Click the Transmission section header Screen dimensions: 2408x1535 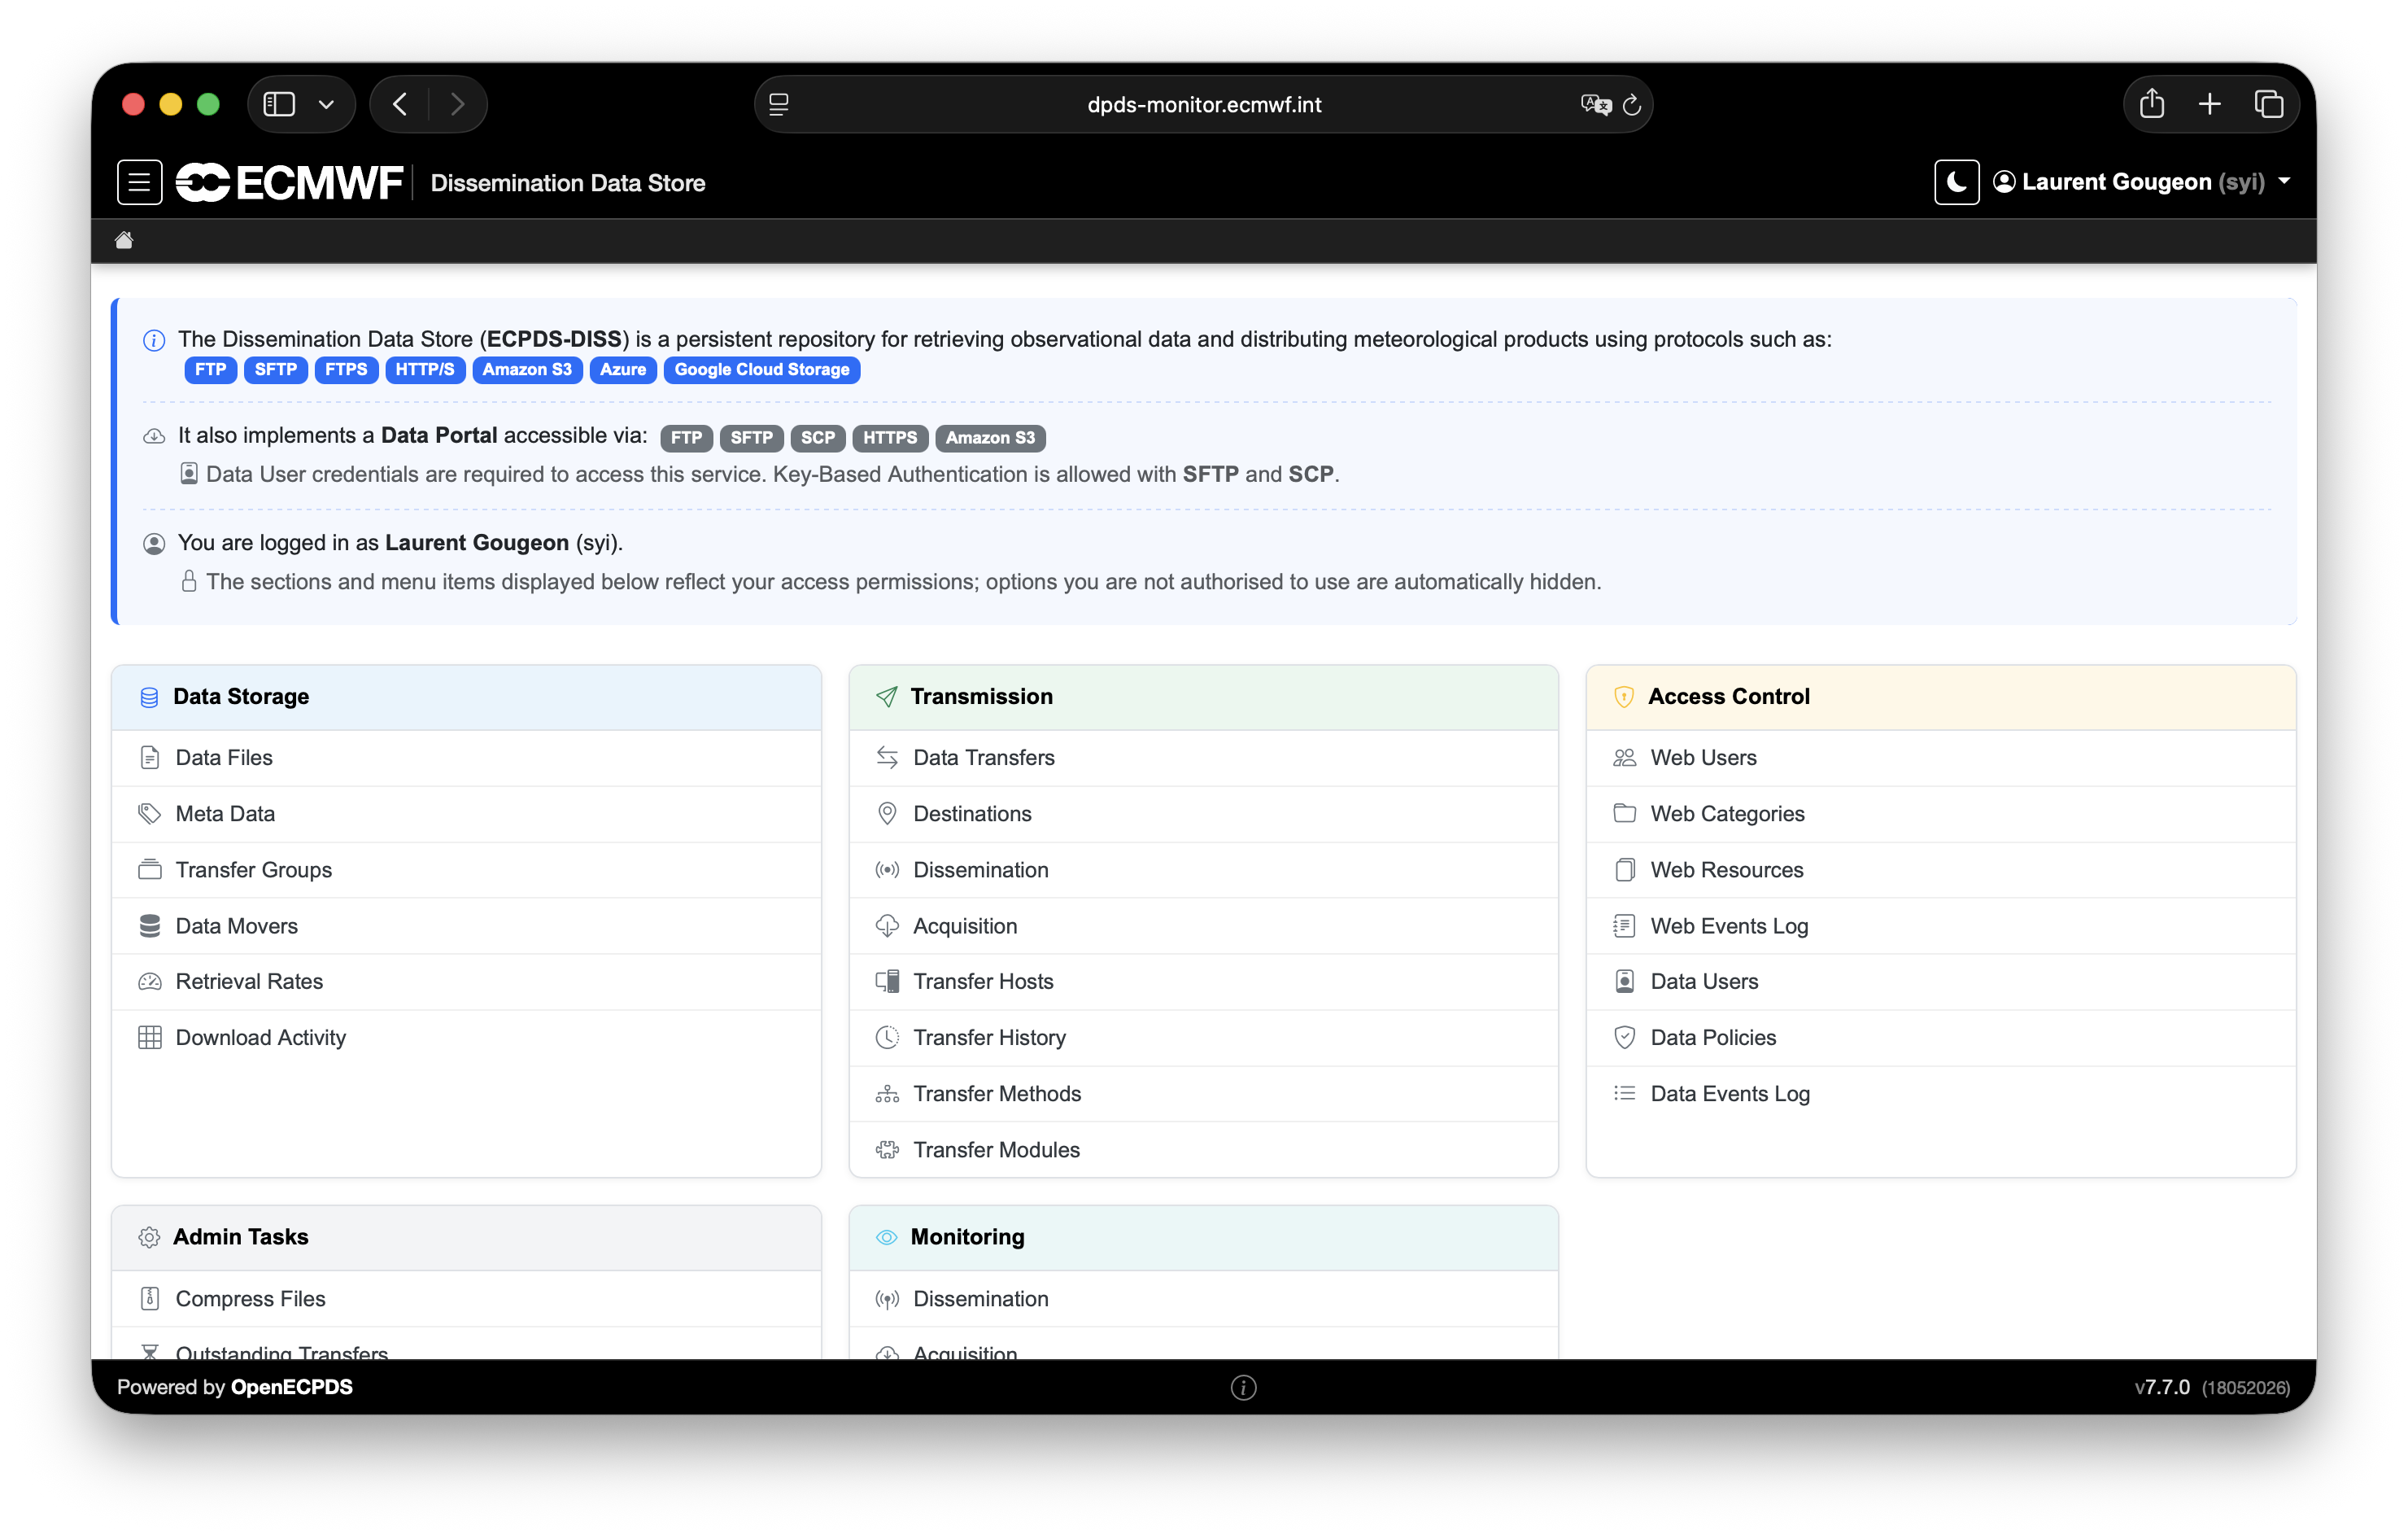pyautogui.click(x=1203, y=698)
